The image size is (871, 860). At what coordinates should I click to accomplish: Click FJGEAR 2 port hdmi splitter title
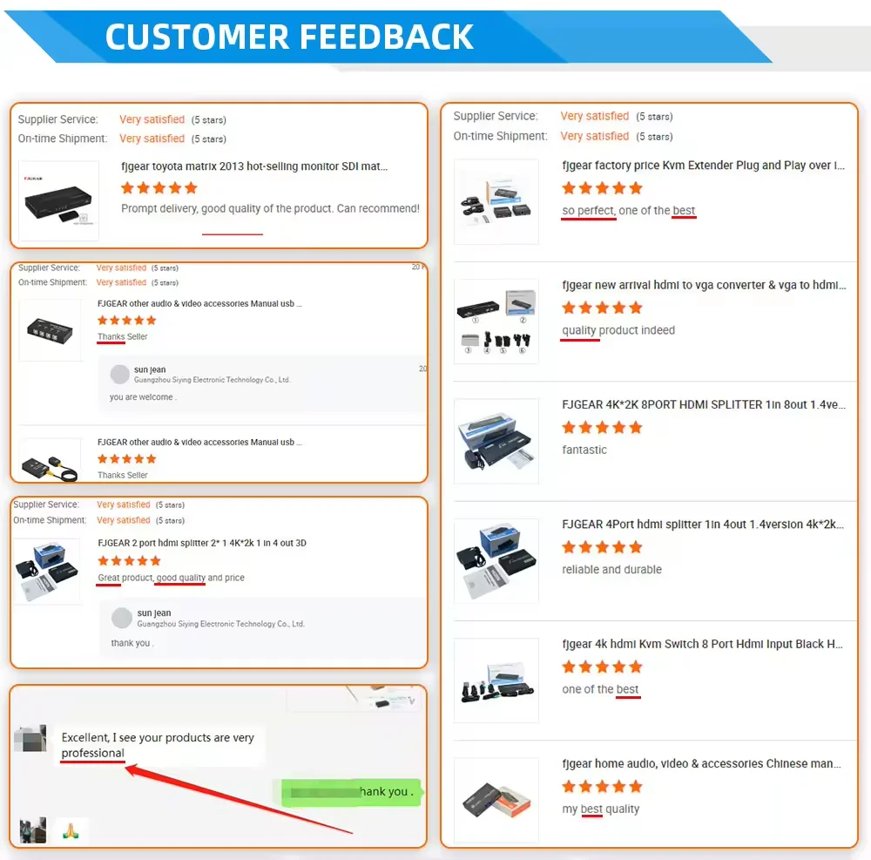[202, 543]
